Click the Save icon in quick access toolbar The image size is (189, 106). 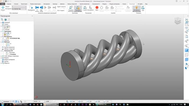point(6,1)
